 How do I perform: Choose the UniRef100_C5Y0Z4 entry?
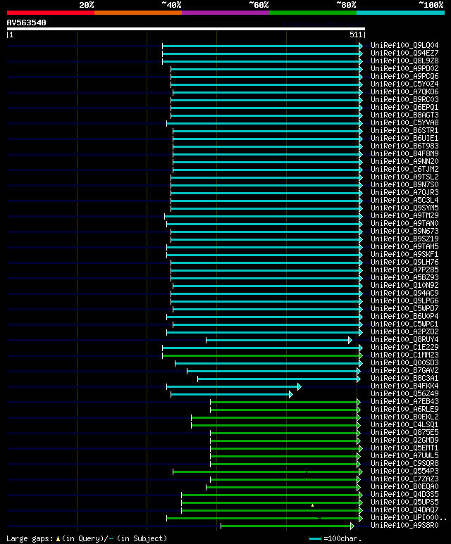tap(404, 84)
